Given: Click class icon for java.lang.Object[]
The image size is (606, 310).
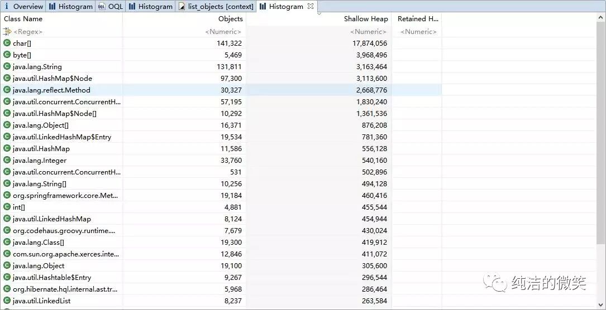Looking at the screenshot, I should [x=7, y=124].
